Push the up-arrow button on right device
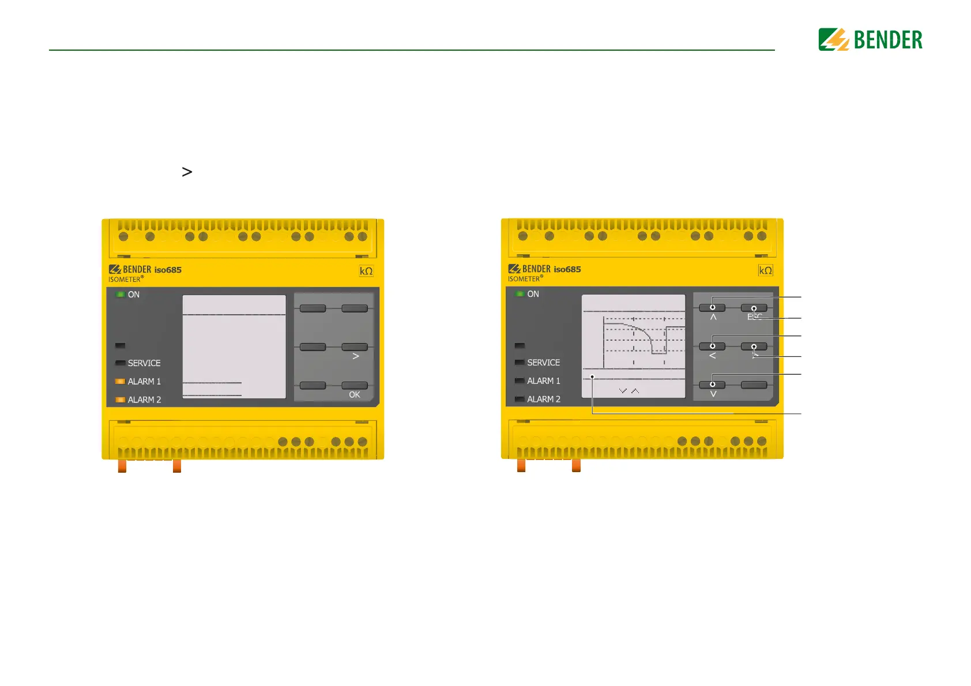This screenshot has width=971, height=686. pos(712,308)
